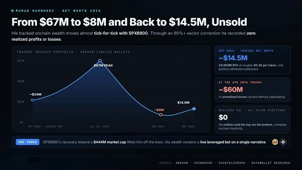302x170 pixels.
Task: Click the COINTELEGRAPH source link
Action: click(232, 163)
